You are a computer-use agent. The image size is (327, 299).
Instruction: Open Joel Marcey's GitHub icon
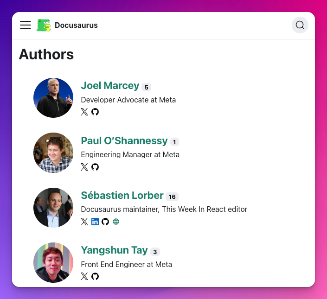[x=95, y=112]
